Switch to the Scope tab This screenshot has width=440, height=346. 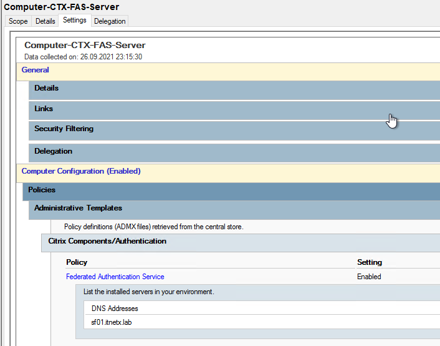point(18,21)
